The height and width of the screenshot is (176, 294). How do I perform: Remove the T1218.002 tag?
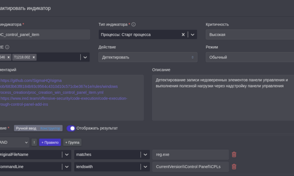click(x=34, y=57)
